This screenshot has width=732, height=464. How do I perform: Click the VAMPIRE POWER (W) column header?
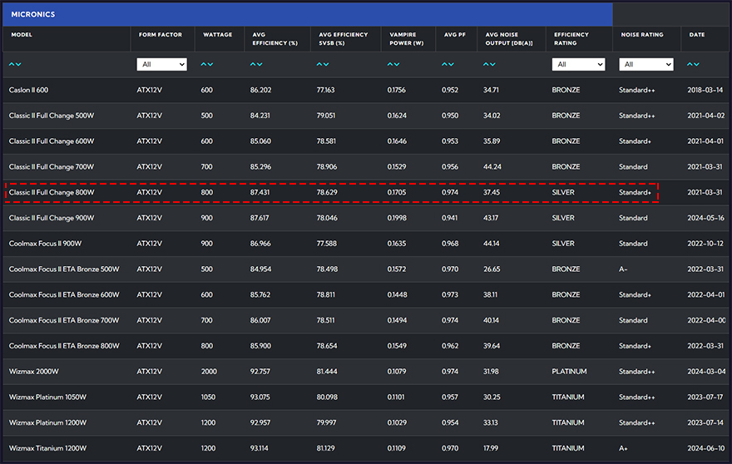click(407, 39)
